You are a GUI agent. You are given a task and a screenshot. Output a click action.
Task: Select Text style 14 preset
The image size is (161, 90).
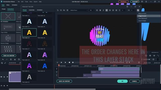coord(45,21)
